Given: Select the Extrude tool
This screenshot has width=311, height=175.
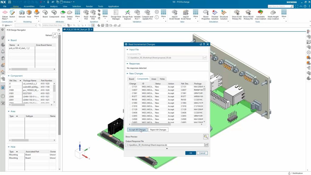Looking at the screenshot, I should pos(22,14).
